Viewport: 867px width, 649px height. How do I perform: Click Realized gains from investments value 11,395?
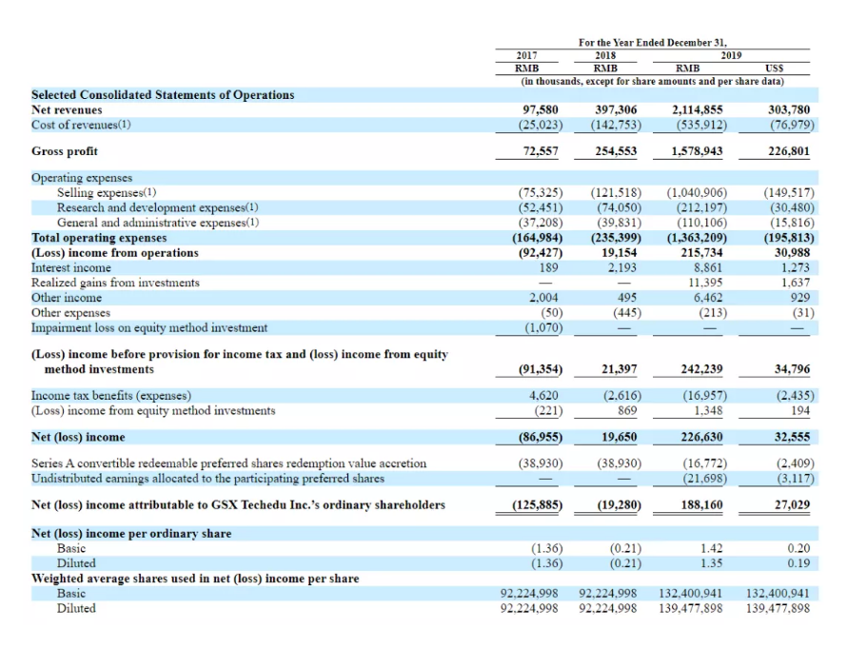(708, 283)
